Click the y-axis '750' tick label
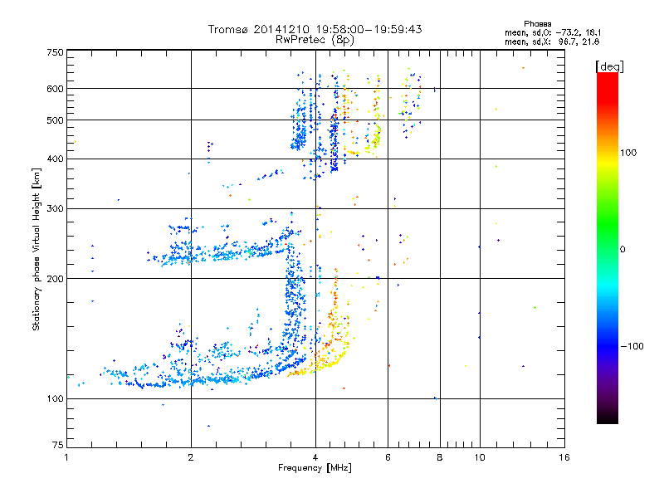The width and height of the screenshot is (664, 498). pos(55,52)
